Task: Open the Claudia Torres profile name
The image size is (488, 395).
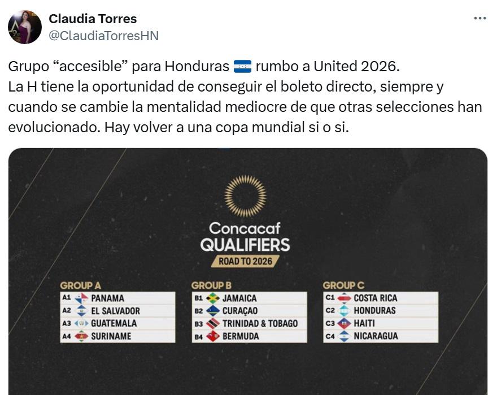Action: 93,19
